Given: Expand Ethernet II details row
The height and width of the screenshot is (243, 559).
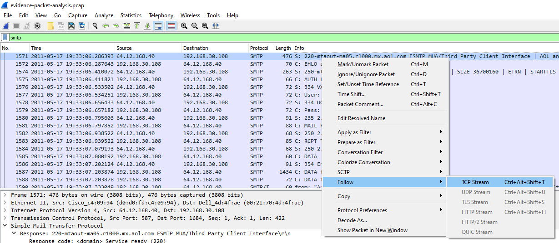Looking at the screenshot, I should coord(5,203).
